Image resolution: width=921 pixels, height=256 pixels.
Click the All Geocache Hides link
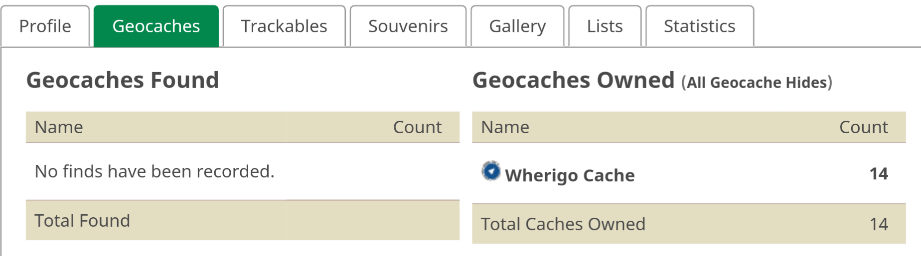coord(757,83)
